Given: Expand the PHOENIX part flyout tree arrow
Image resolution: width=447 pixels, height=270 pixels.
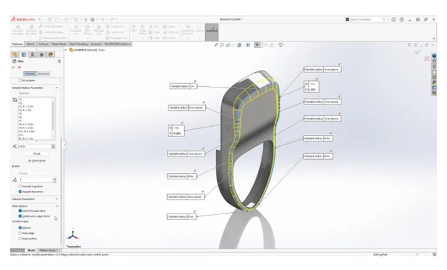Looking at the screenshot, I should [66, 50].
